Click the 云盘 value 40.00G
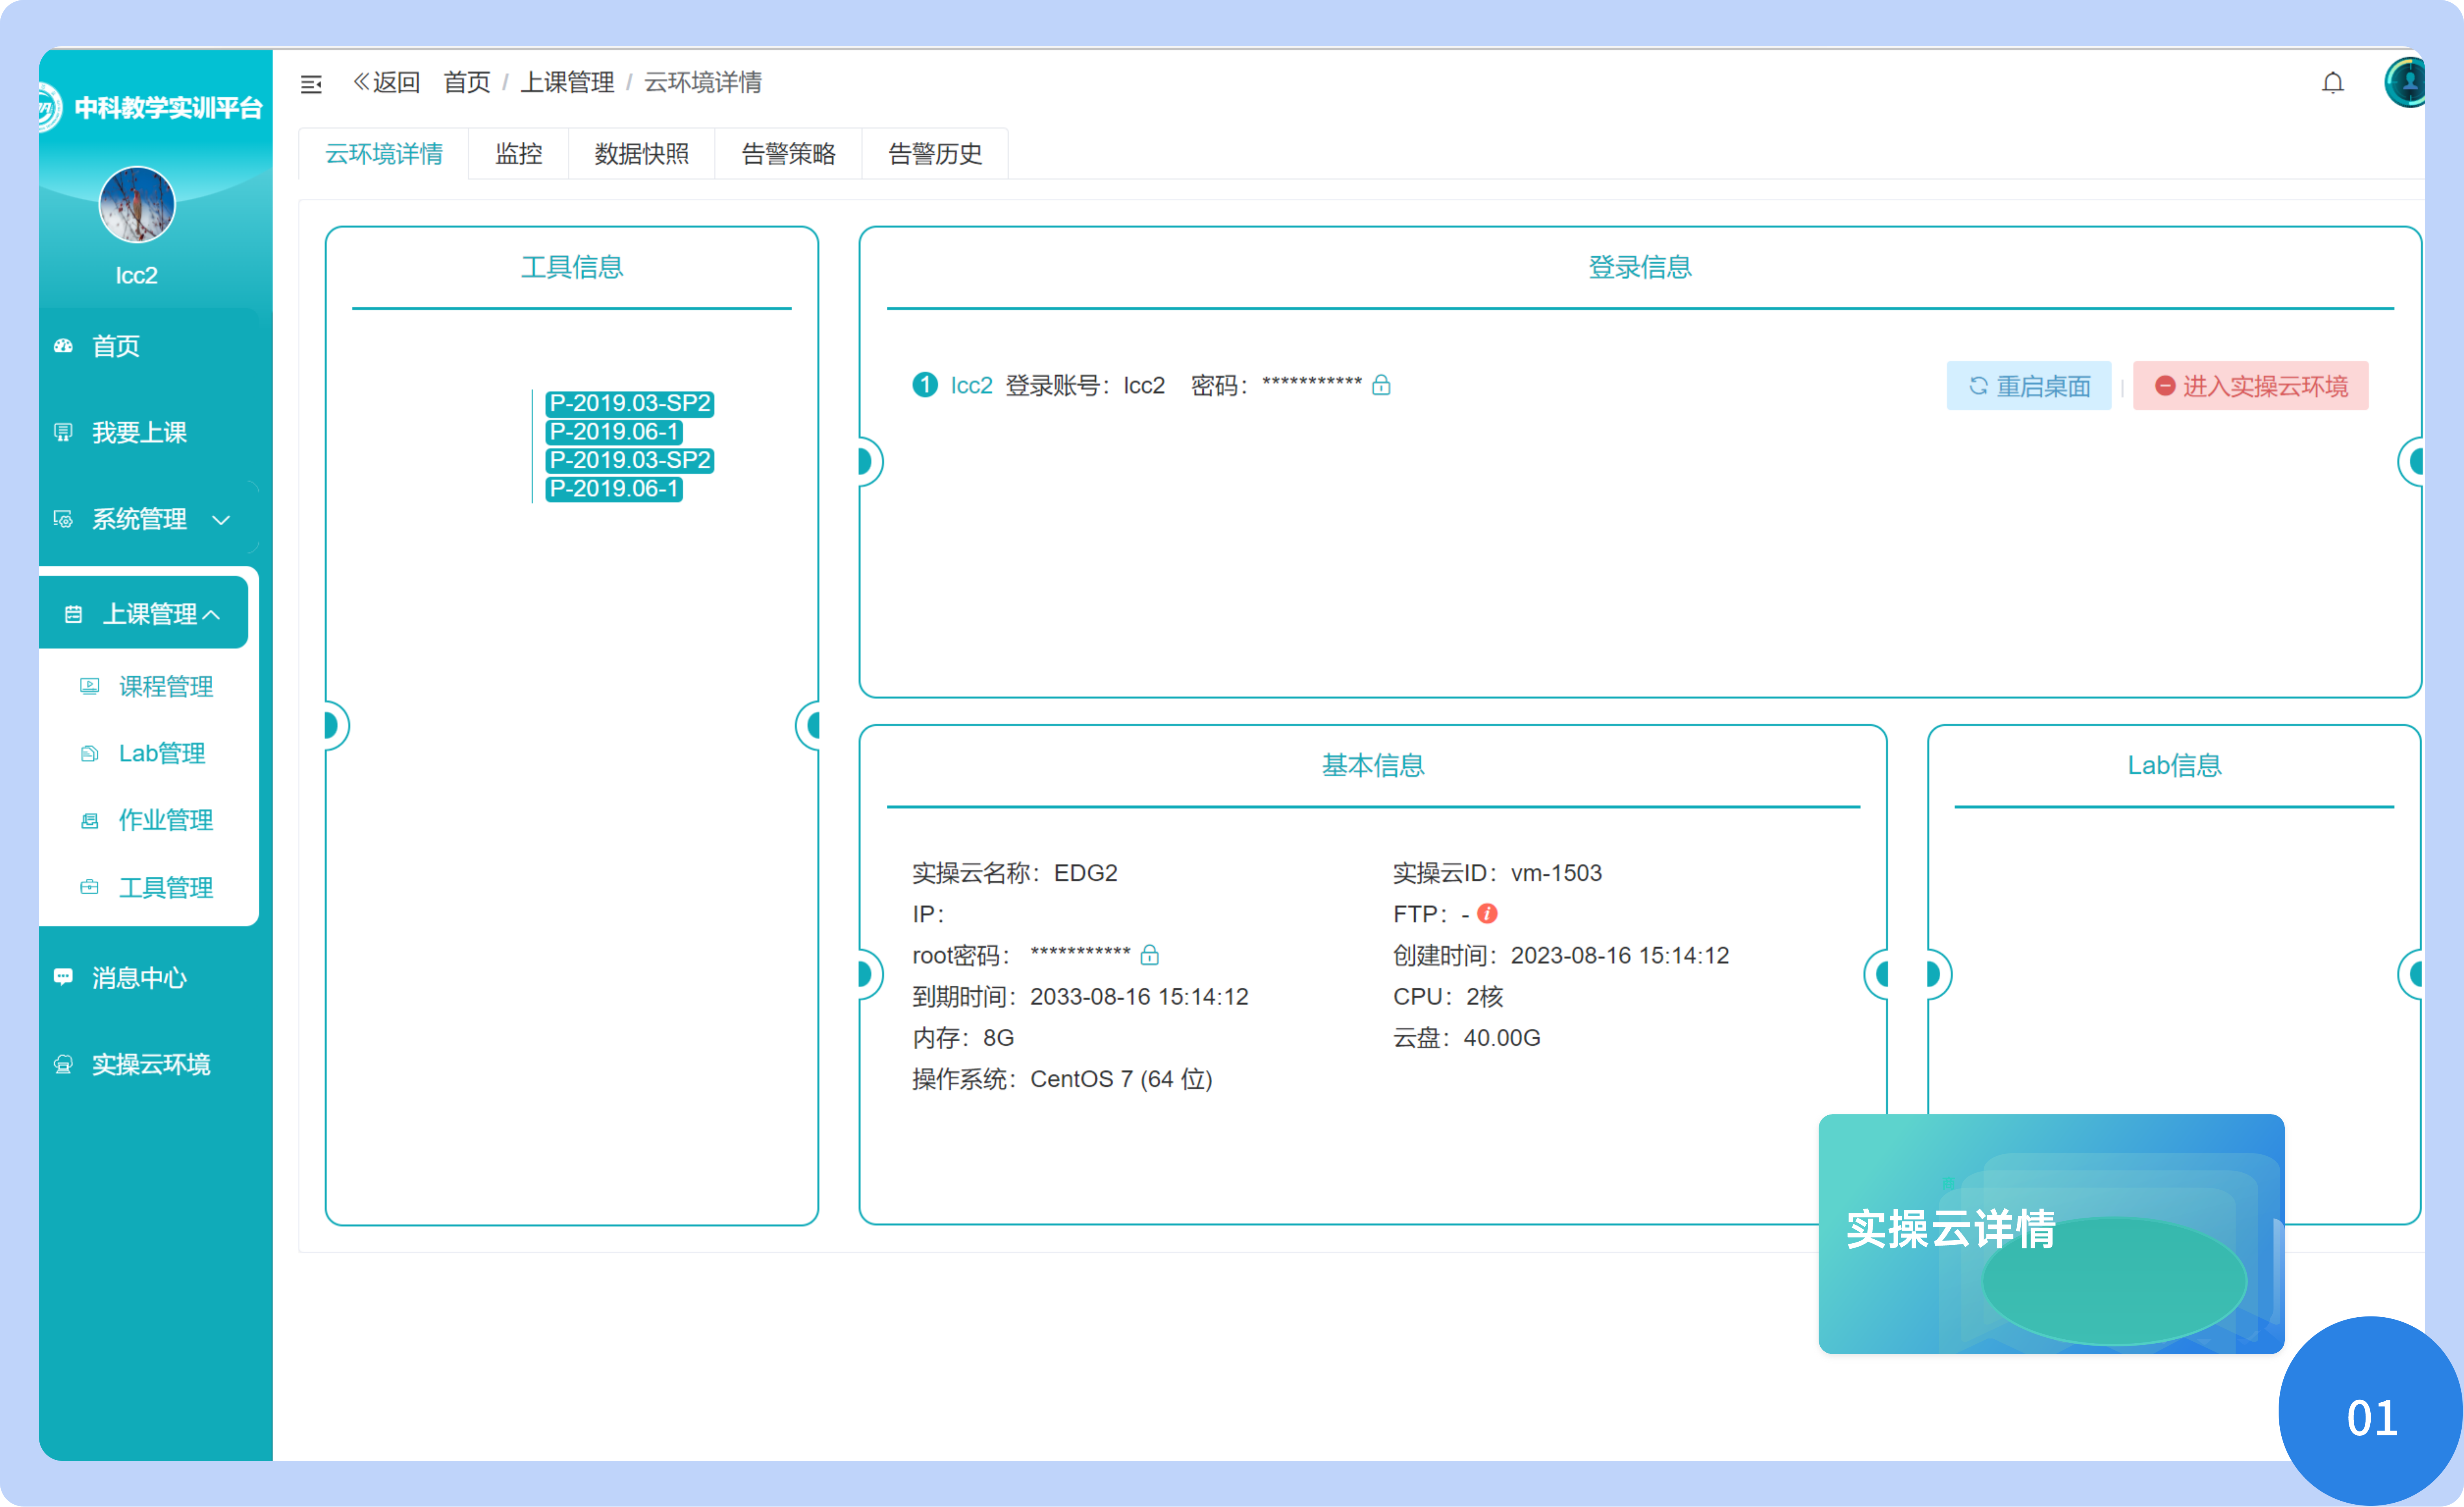Screen dimensions: 2464x1507 tap(1502, 1038)
